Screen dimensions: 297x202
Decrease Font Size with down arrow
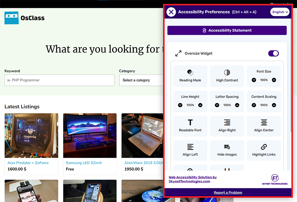(x=254, y=80)
